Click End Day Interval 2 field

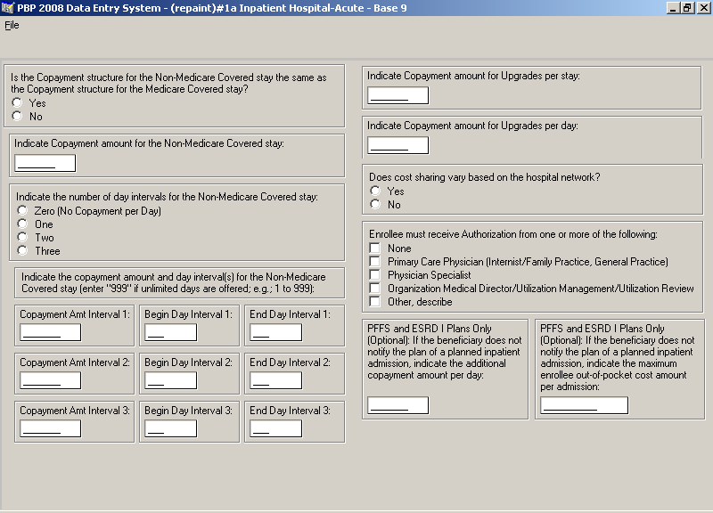point(275,380)
